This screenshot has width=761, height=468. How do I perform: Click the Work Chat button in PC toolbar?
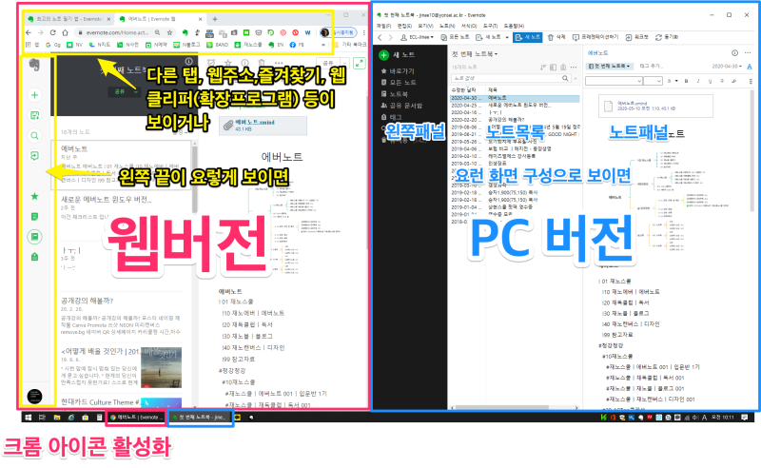[x=636, y=37]
